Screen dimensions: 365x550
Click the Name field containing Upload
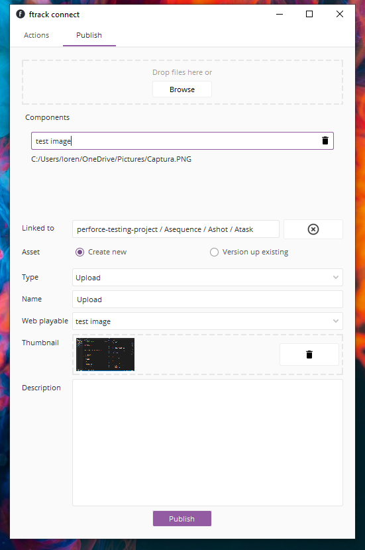[x=207, y=300]
